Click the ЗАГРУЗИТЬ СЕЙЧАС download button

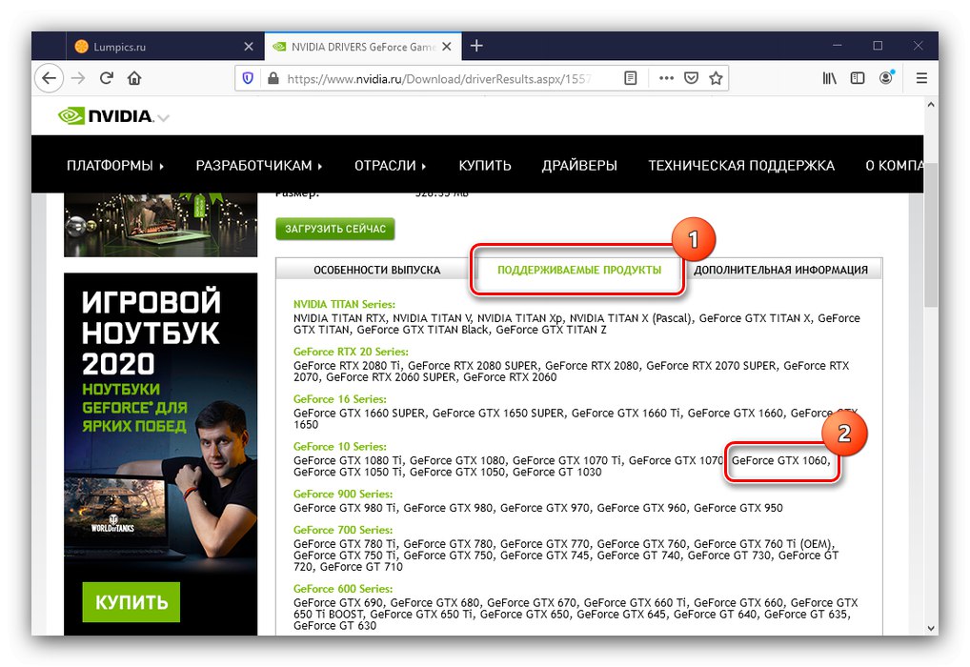click(335, 229)
